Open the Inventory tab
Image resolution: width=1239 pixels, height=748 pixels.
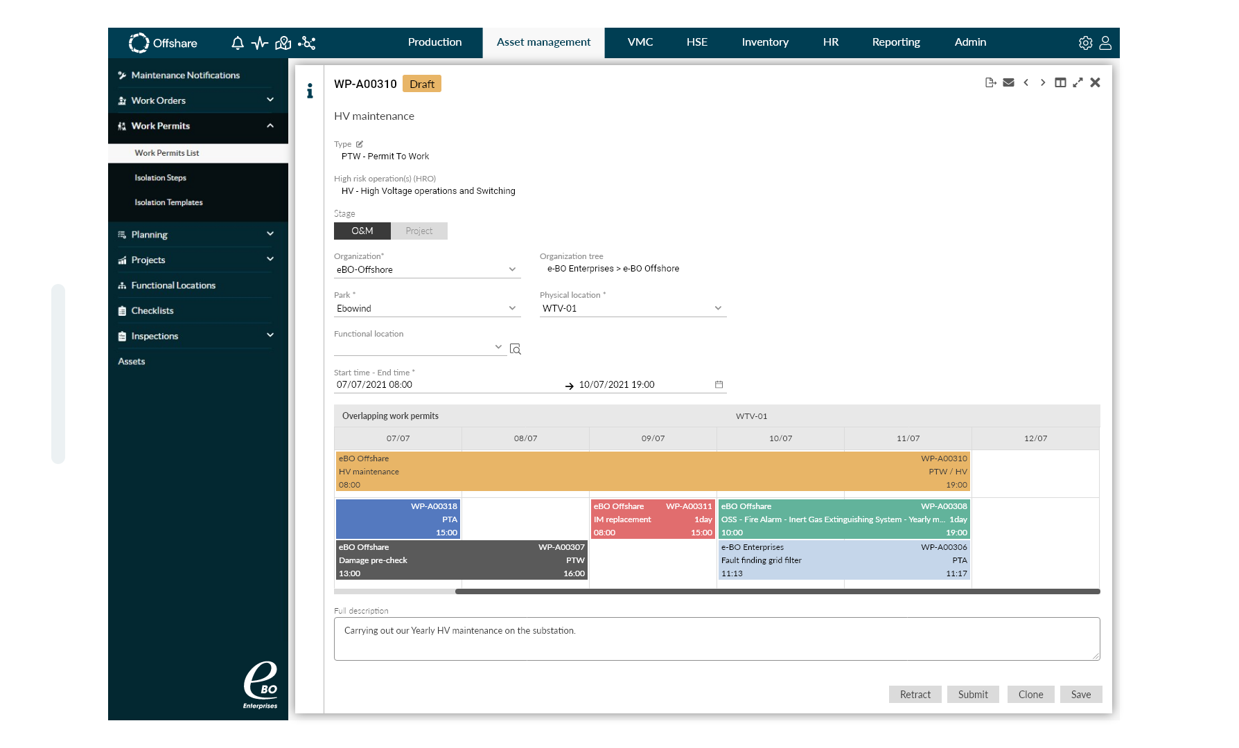coord(765,42)
